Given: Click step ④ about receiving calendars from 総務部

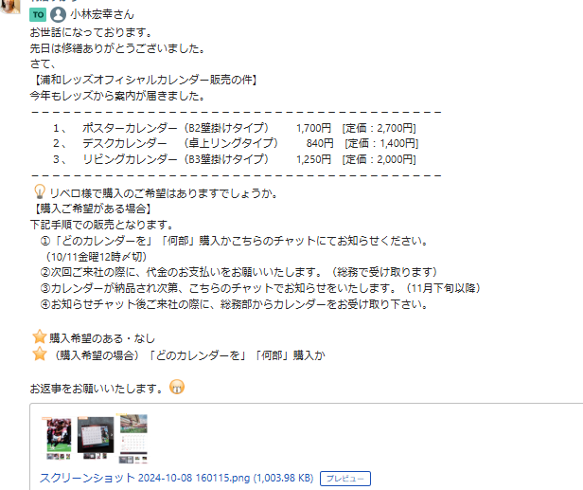Looking at the screenshot, I should click(x=234, y=304).
